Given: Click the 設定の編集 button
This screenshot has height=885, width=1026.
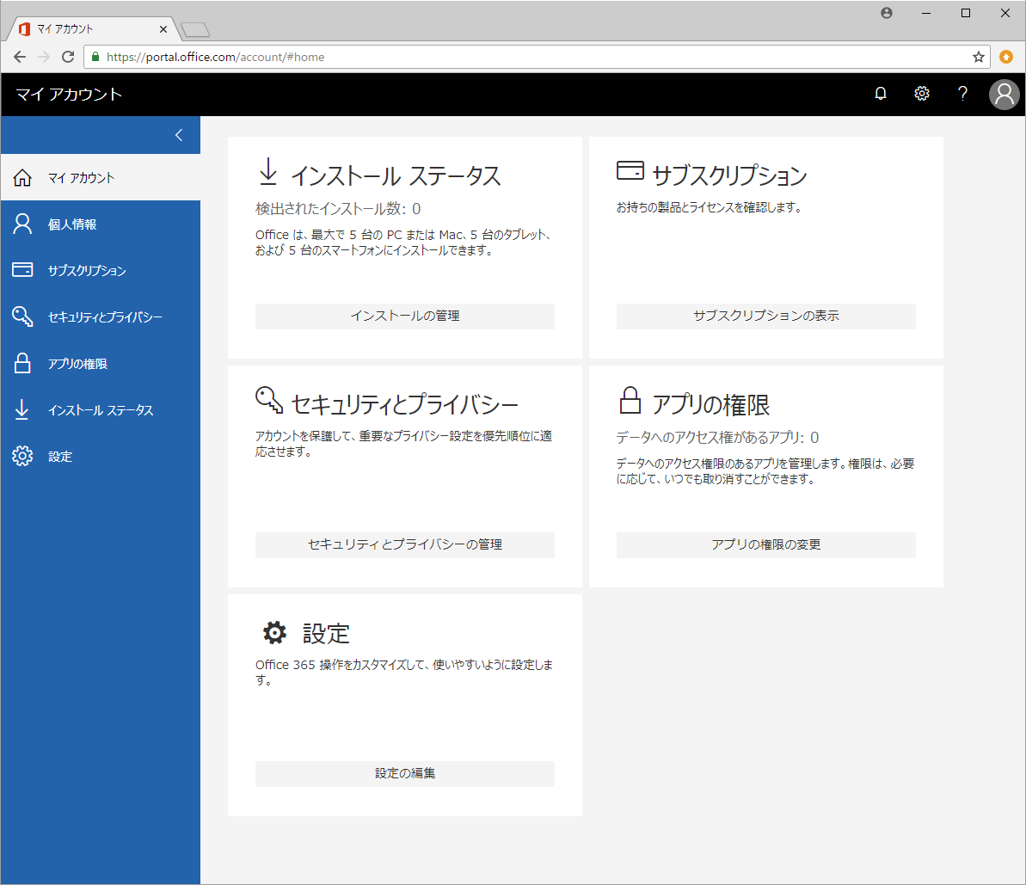Looking at the screenshot, I should (x=405, y=774).
